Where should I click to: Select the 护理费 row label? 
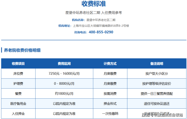click(x=18, y=84)
